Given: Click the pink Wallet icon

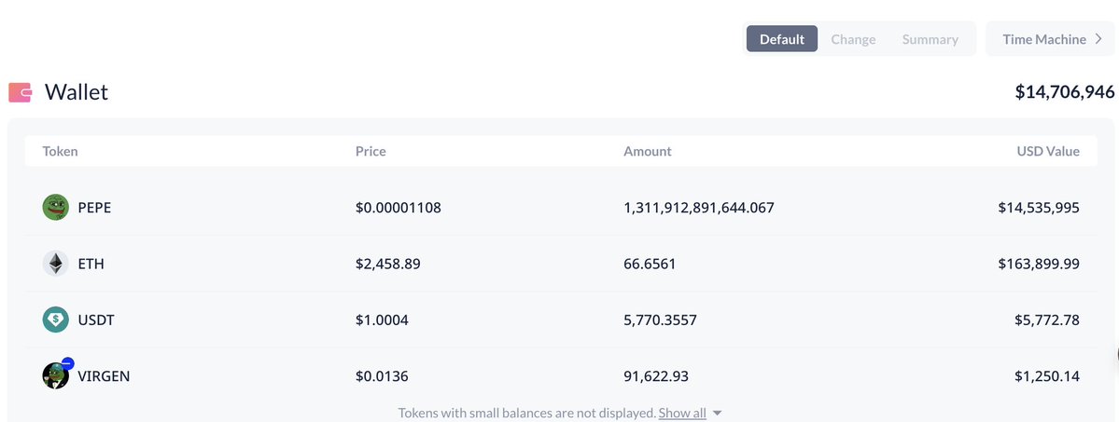Looking at the screenshot, I should [20, 92].
